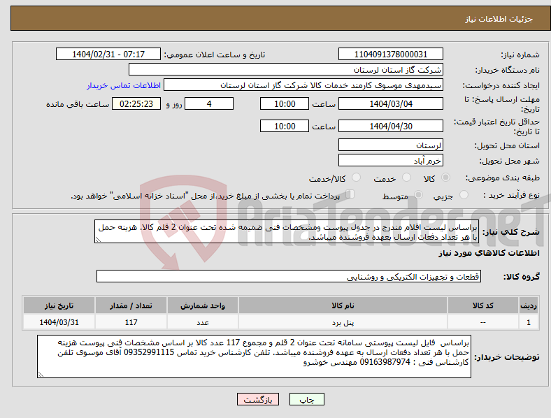551x418 pixels.
Task: Click the unit cell عدد
Action: pos(203,322)
